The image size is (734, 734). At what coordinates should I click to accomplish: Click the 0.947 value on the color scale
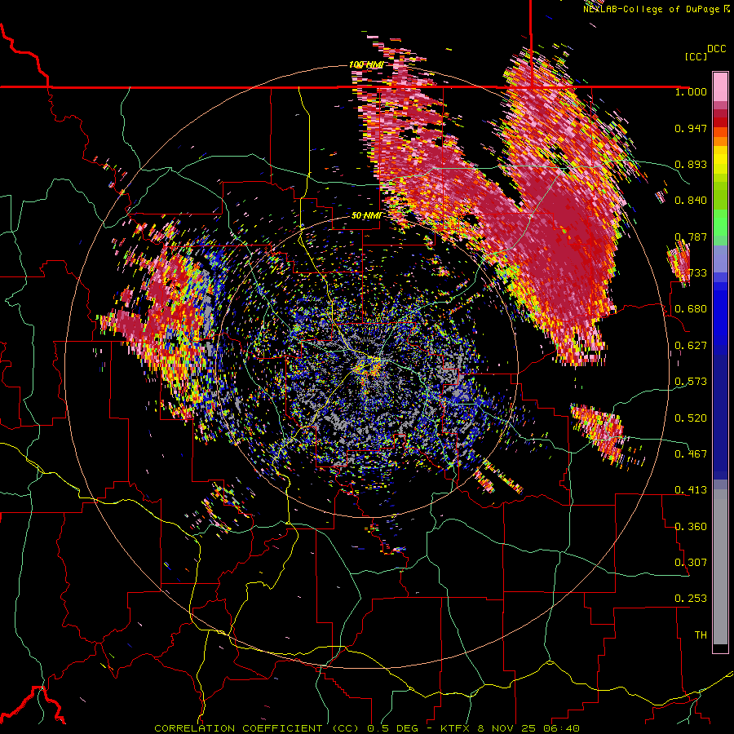(691, 128)
